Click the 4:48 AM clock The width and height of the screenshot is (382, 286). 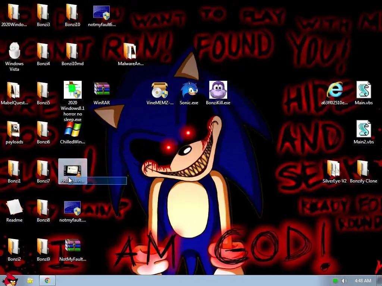point(363,281)
